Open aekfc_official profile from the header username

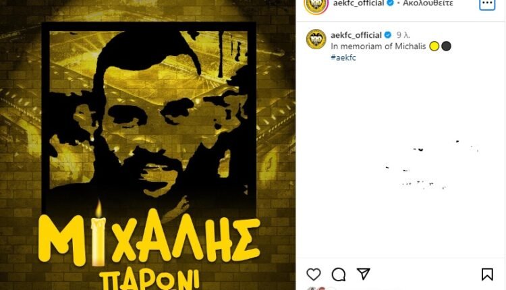358,3
